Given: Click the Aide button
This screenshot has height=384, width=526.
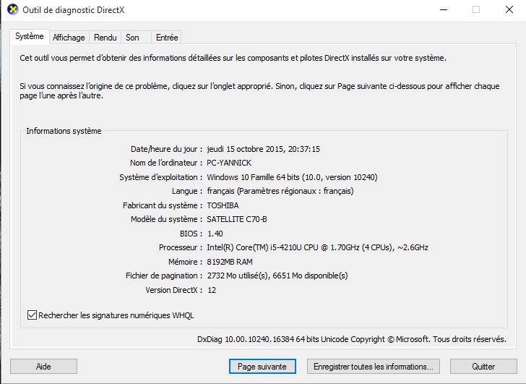Looking at the screenshot, I should [43, 366].
